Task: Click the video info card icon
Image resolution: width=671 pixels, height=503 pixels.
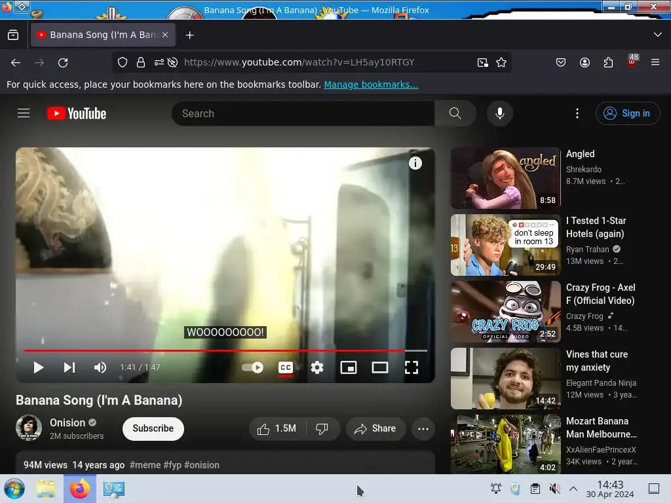Action: (x=415, y=163)
